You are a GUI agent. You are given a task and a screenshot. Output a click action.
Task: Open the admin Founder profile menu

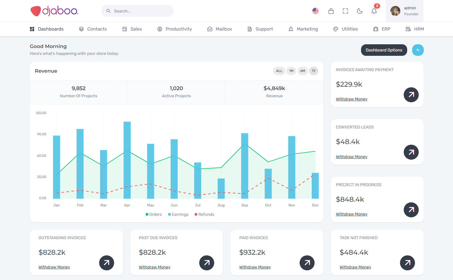(x=404, y=11)
